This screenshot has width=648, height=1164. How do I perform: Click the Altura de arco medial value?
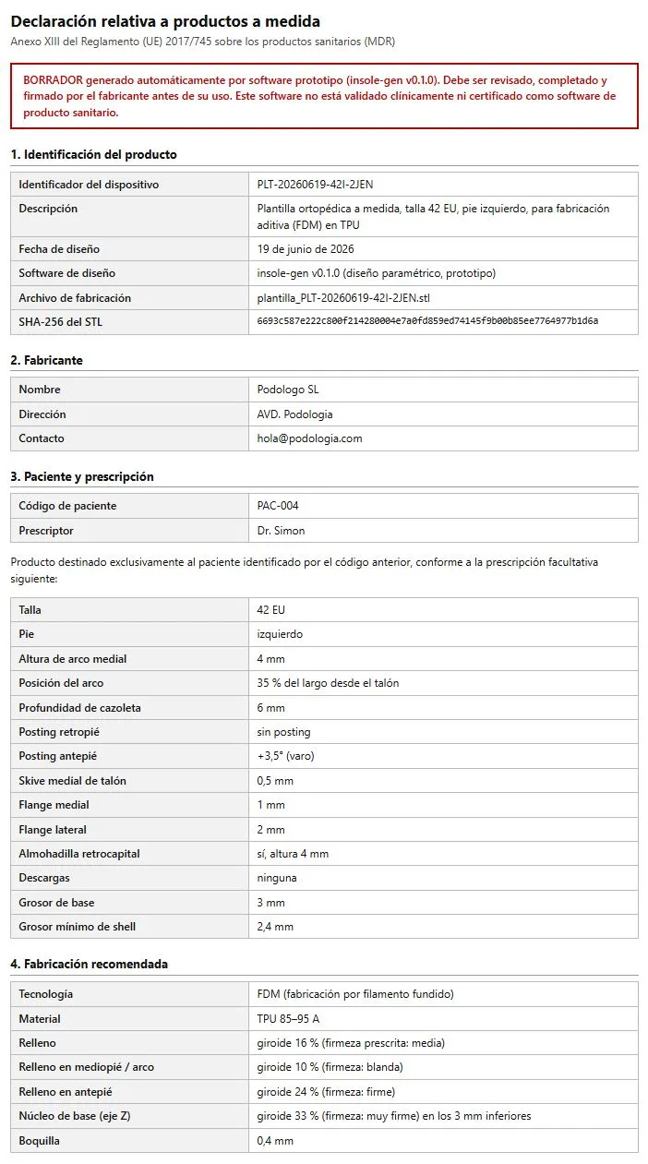click(270, 659)
